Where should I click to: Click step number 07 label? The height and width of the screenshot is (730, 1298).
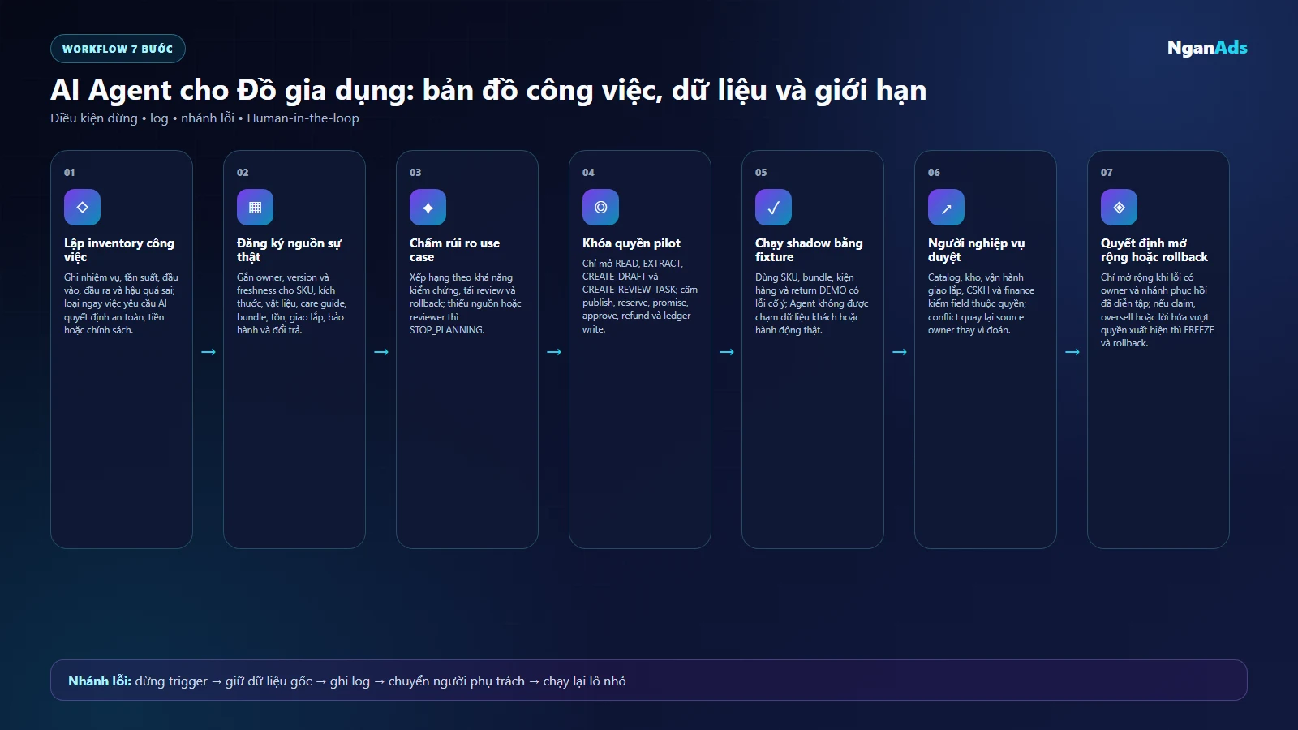click(1107, 173)
